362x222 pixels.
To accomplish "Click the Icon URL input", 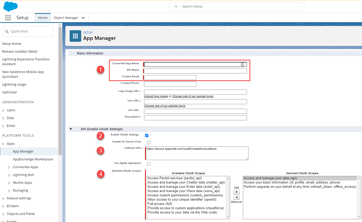I will (x=195, y=102).
